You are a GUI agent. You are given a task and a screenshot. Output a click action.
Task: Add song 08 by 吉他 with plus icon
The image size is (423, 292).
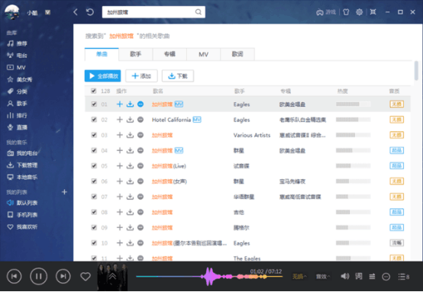[120, 212]
